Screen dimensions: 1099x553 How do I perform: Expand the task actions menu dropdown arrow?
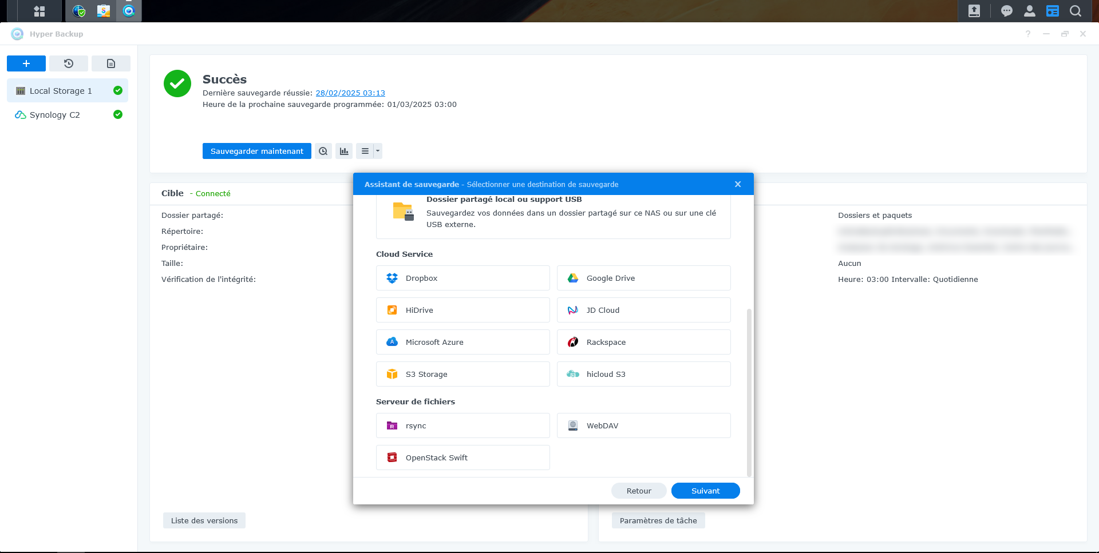pos(378,151)
